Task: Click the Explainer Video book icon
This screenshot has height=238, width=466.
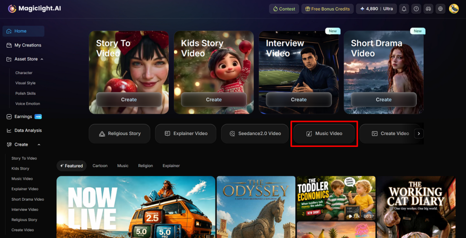Action: pos(167,133)
